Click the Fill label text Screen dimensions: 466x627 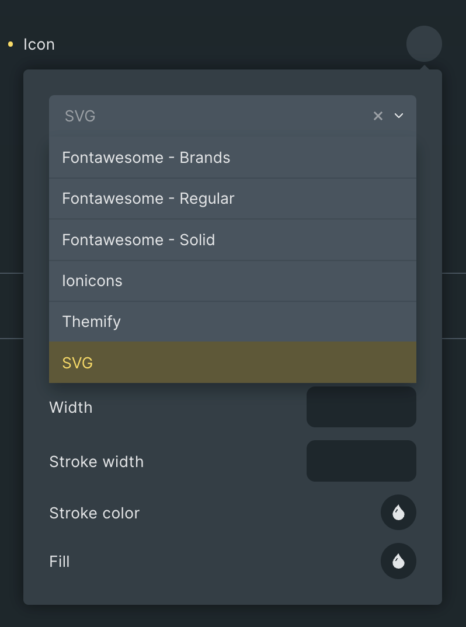click(x=60, y=562)
